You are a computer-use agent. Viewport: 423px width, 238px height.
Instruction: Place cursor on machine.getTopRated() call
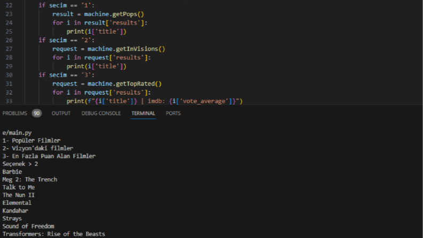[x=124, y=84]
